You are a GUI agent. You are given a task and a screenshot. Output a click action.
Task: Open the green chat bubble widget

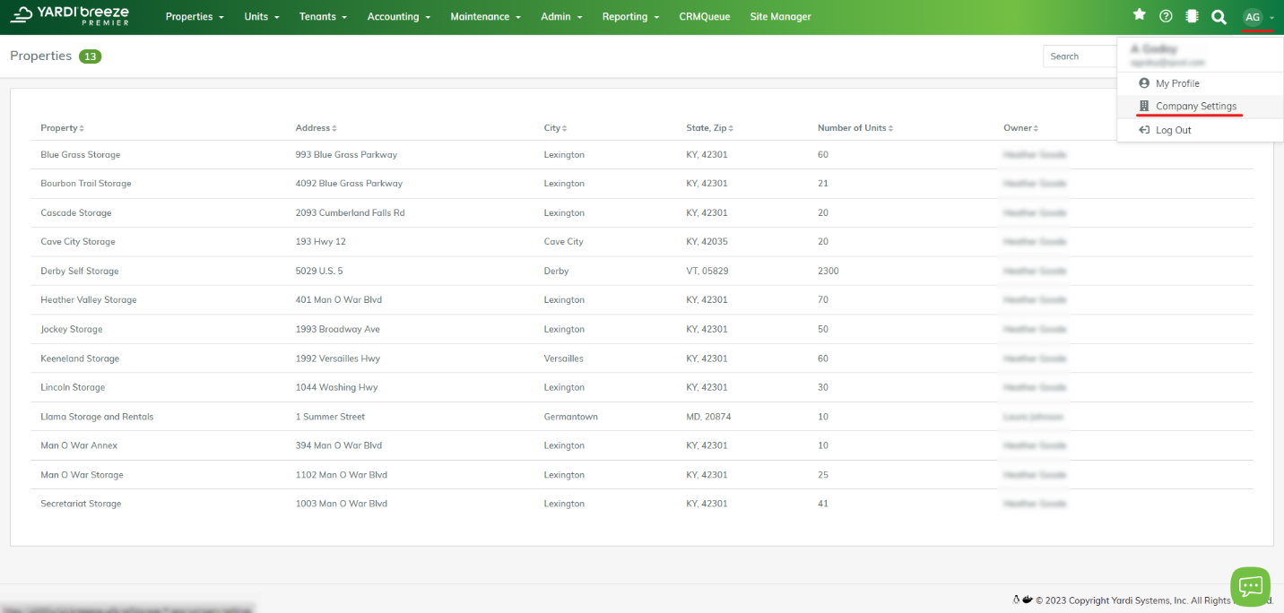1250,586
